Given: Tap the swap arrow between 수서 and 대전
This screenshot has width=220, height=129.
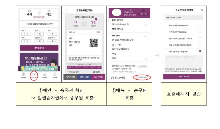Looking at the screenshot, I should pos(39,13).
